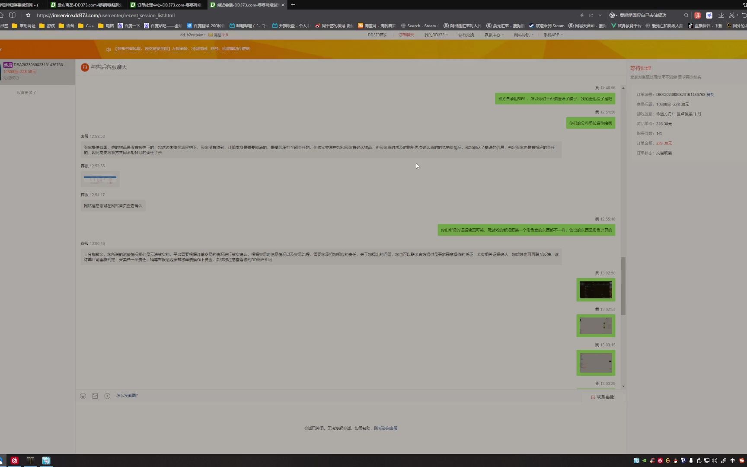The height and width of the screenshot is (467, 747).
Task: Expand 手机APP dropdown
Action: (553, 35)
